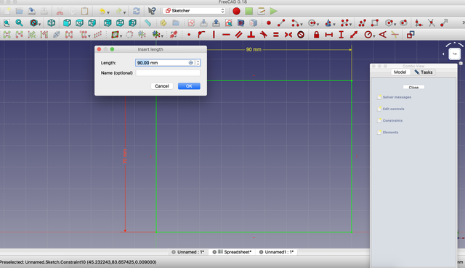Select the create arc tool
This screenshot has height=268, width=465.
coord(295,22)
